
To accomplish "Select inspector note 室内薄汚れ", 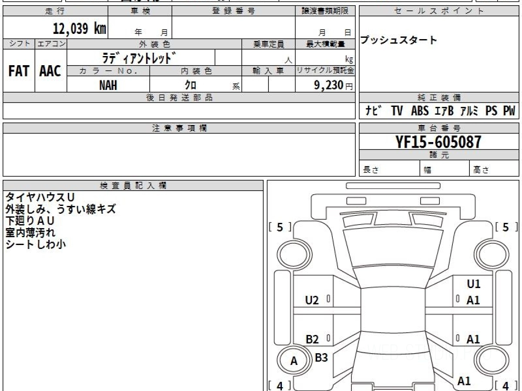I will [30, 232].
